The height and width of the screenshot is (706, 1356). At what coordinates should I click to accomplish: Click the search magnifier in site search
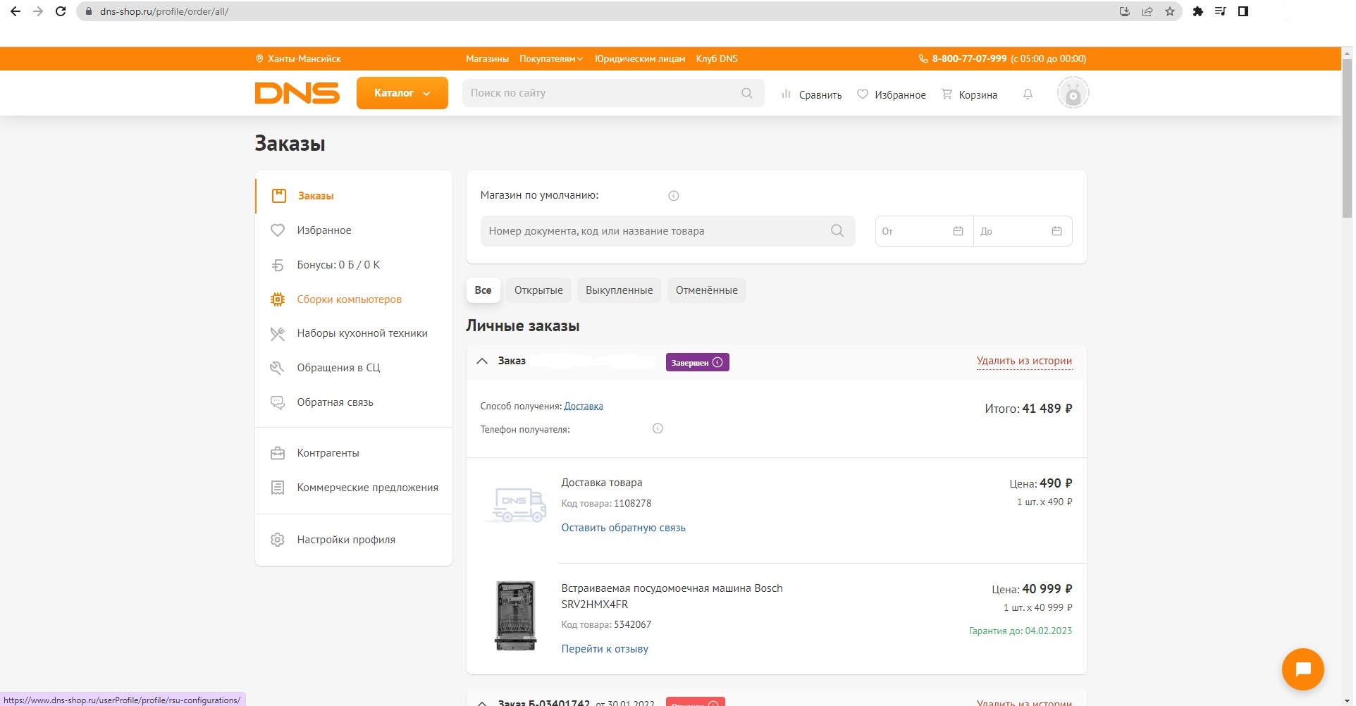(x=747, y=93)
